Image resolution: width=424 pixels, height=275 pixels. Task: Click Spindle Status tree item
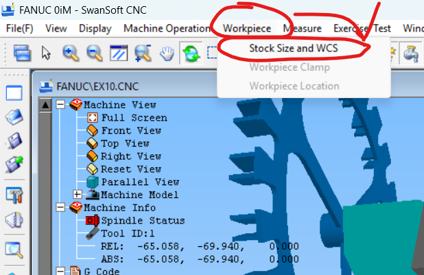point(143,220)
